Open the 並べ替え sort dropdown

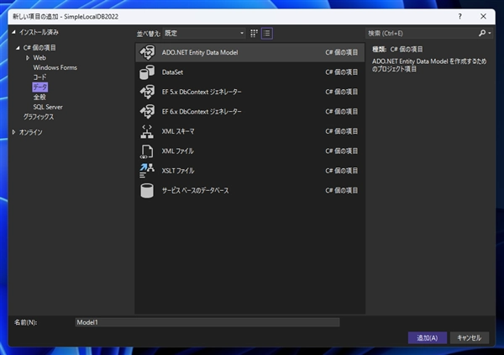(x=204, y=33)
